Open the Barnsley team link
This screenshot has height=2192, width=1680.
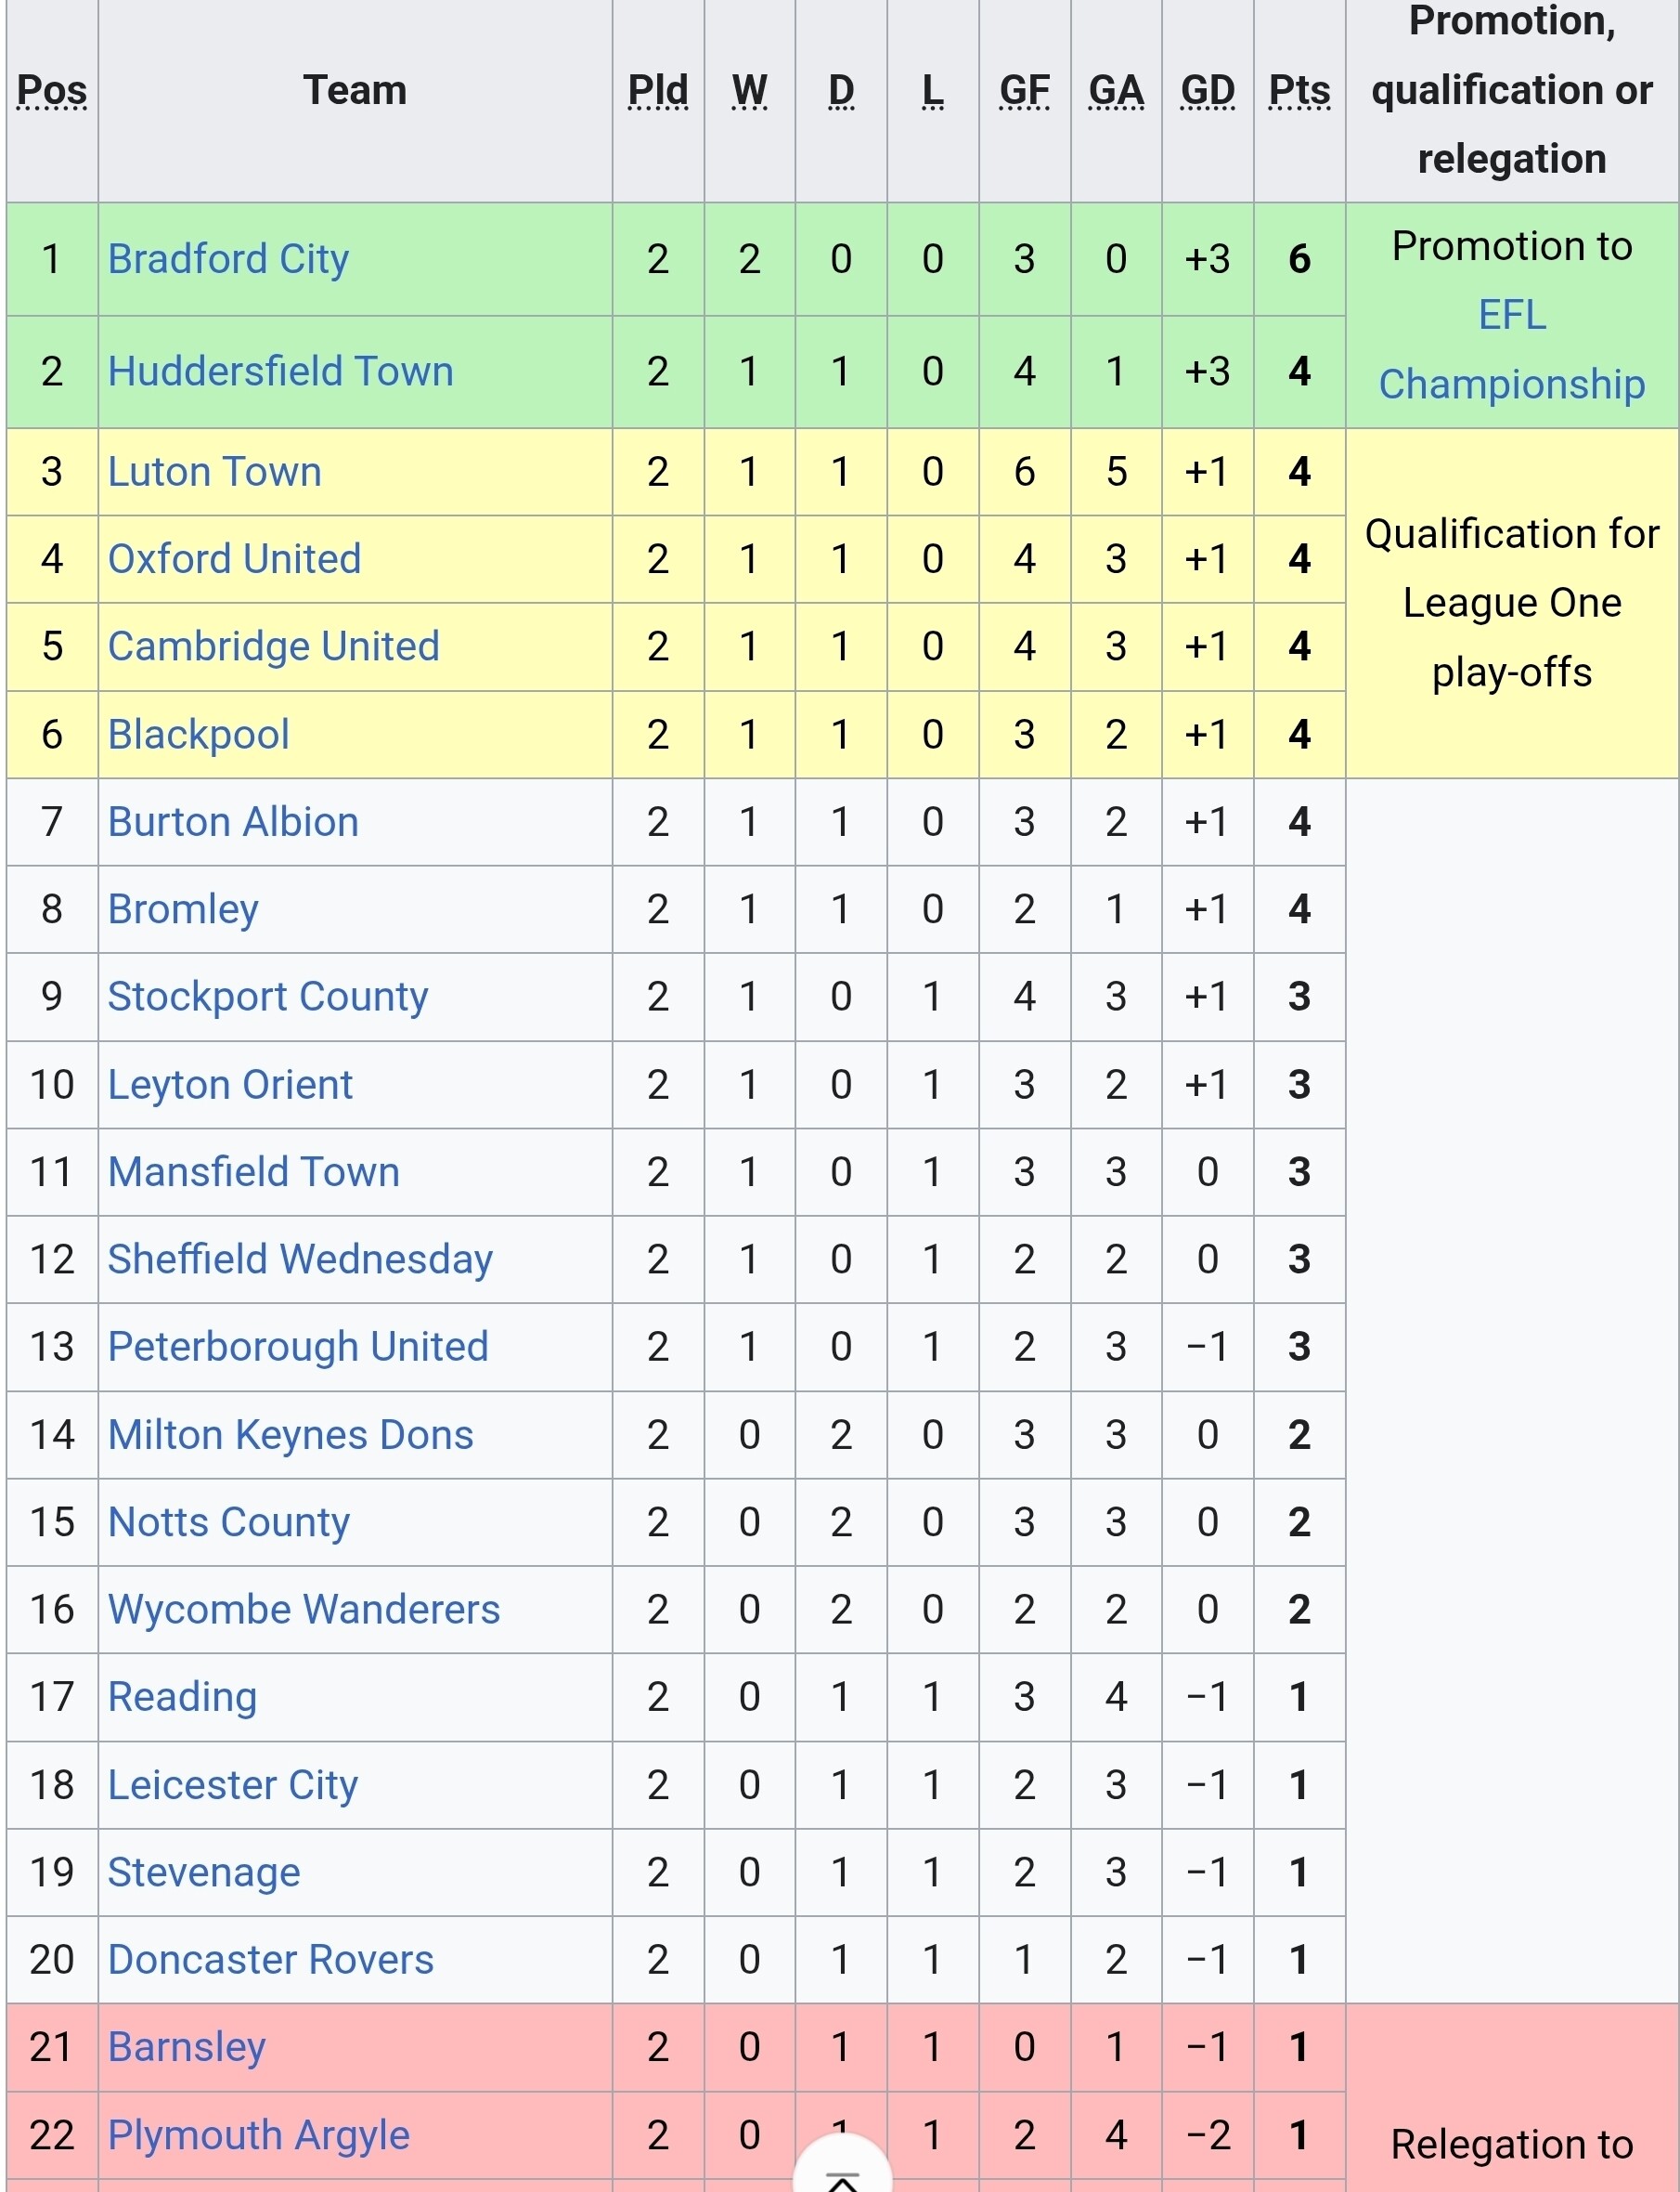[187, 2047]
